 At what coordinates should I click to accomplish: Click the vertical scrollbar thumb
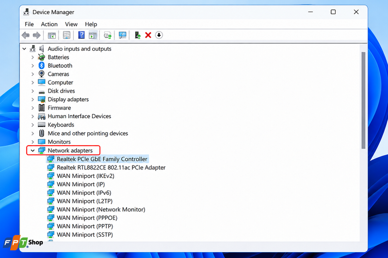(363, 100)
